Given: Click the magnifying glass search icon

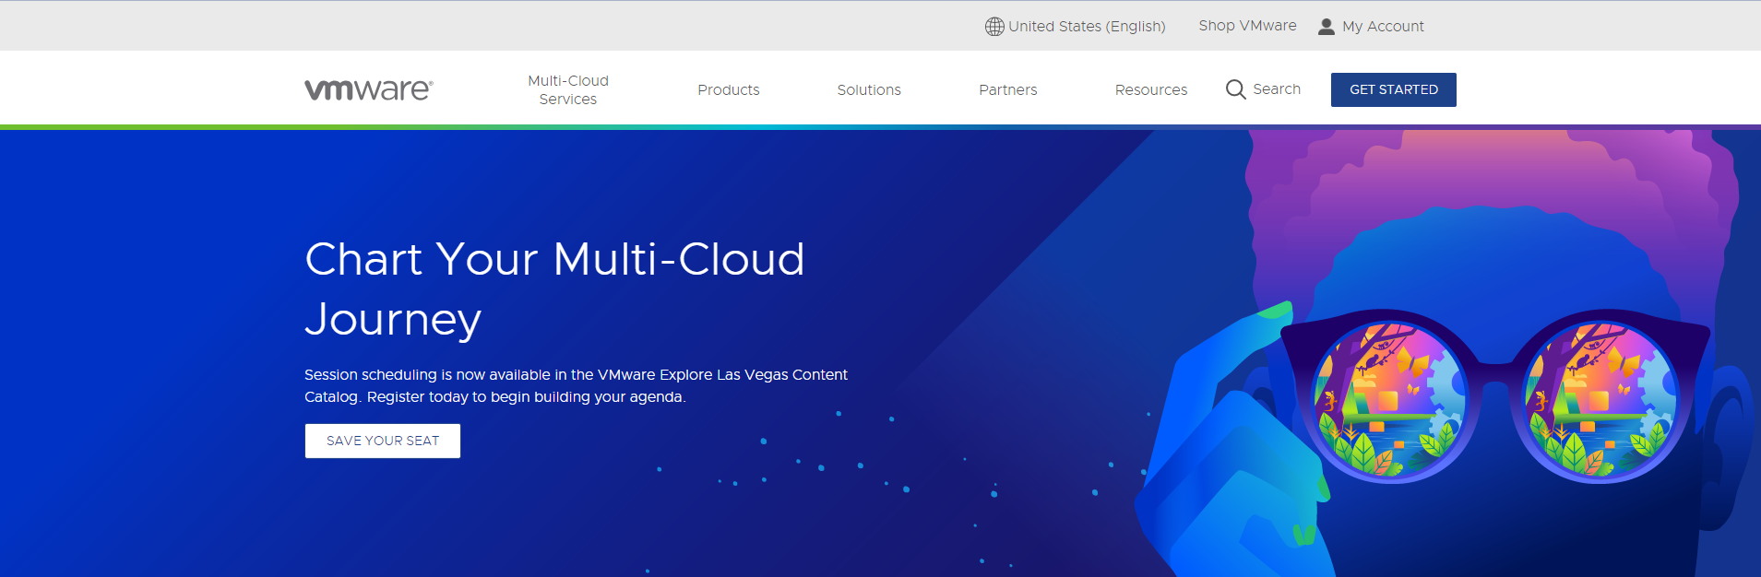Looking at the screenshot, I should pyautogui.click(x=1235, y=89).
